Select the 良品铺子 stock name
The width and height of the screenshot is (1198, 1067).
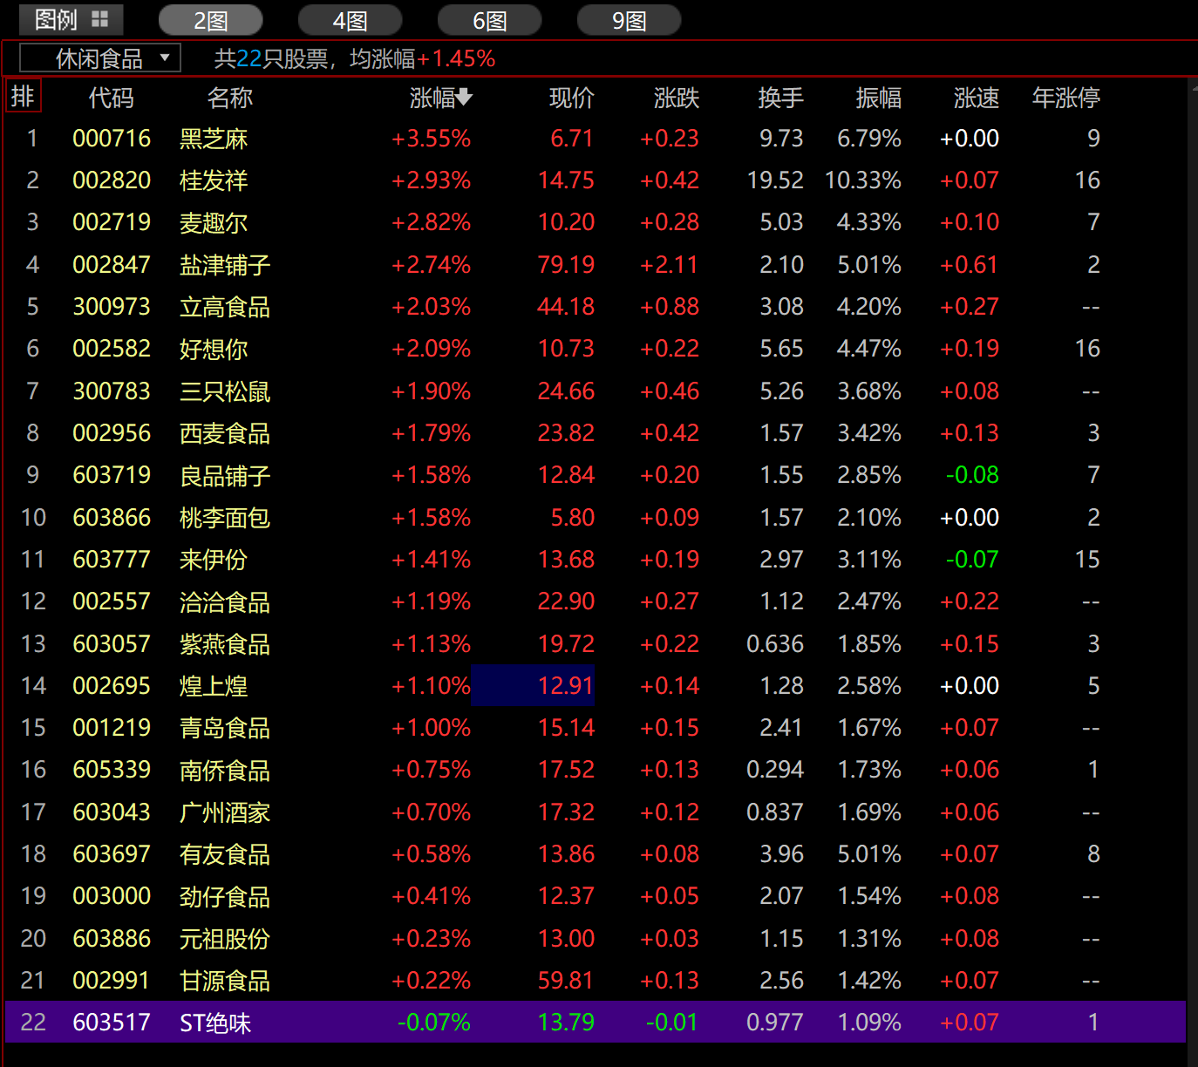225,475
